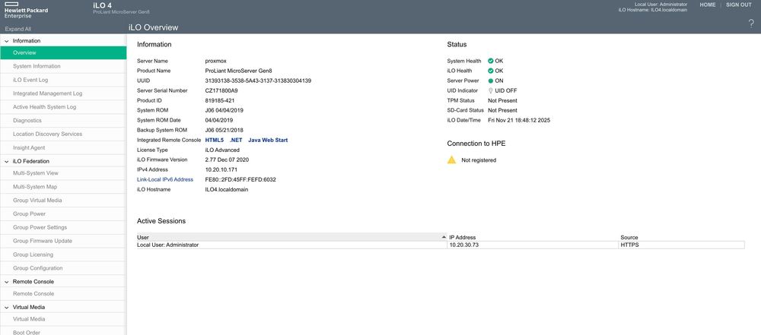Click HOME in the top bar

708,5
